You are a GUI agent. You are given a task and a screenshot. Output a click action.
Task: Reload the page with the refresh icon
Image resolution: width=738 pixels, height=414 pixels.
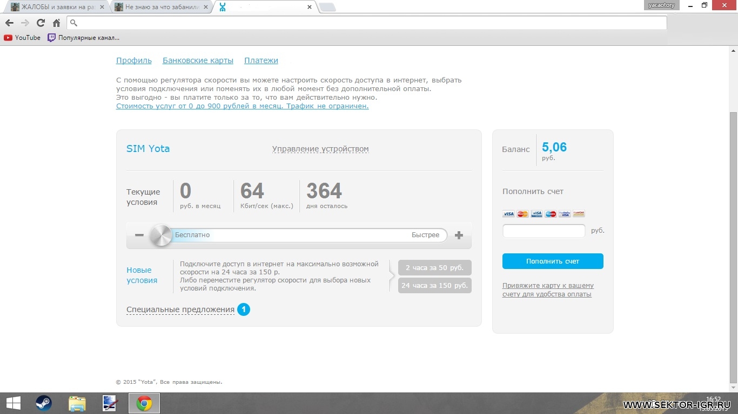click(41, 23)
